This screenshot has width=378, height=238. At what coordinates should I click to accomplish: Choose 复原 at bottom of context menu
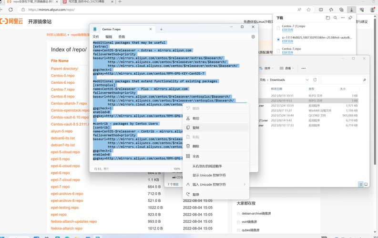tap(216, 194)
